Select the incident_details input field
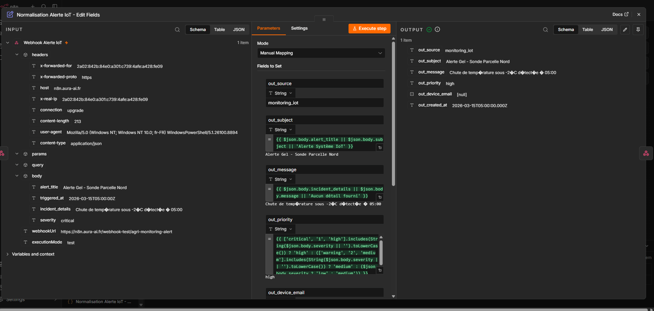This screenshot has width=654, height=311. (55, 209)
